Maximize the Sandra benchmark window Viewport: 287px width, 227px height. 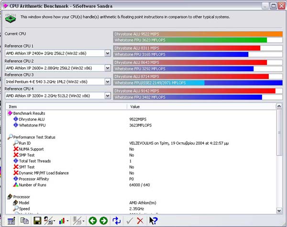point(274,6)
